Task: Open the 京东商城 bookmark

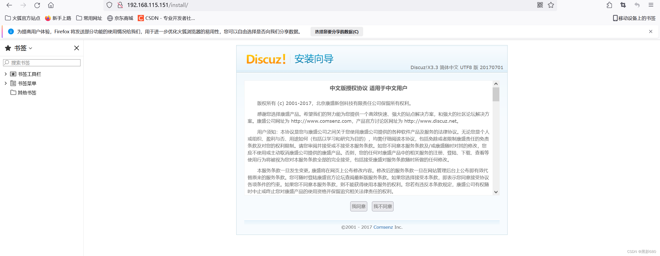Action: pyautogui.click(x=120, y=18)
